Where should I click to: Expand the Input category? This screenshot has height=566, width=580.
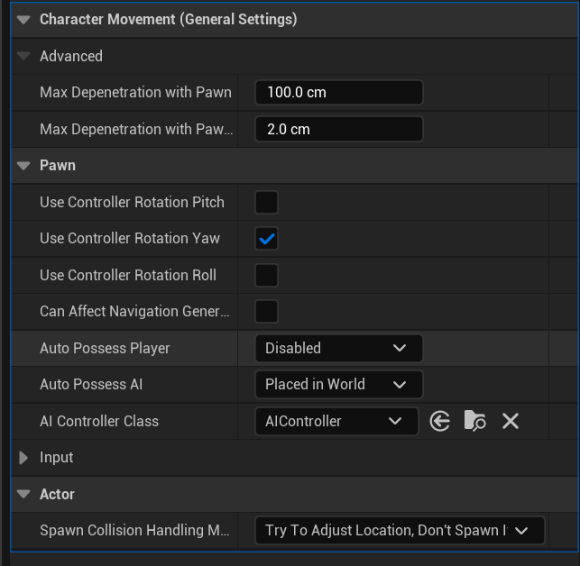tap(23, 458)
